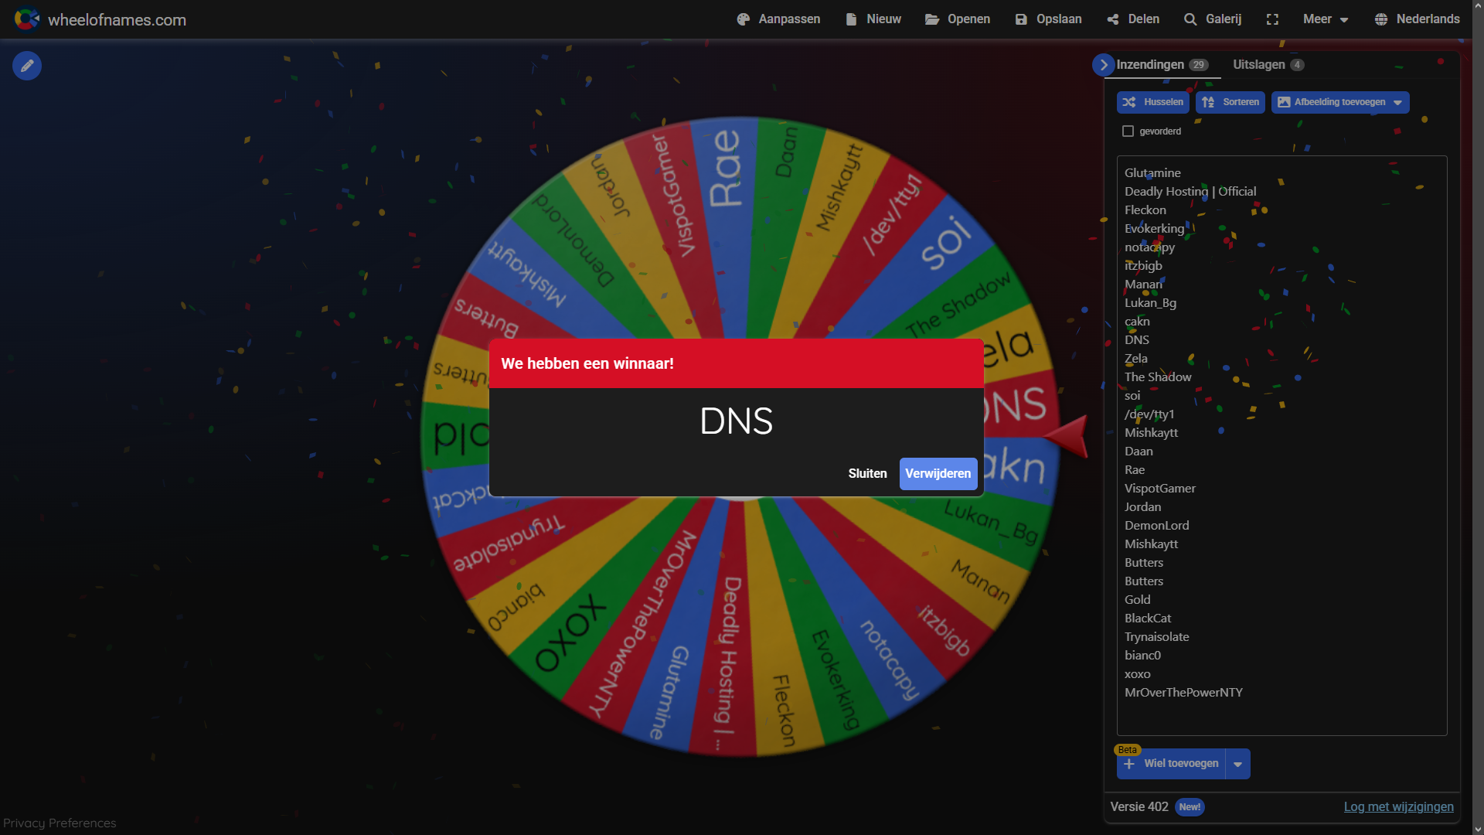Open the Galerij search
This screenshot has height=835, width=1484.
coord(1213,19)
